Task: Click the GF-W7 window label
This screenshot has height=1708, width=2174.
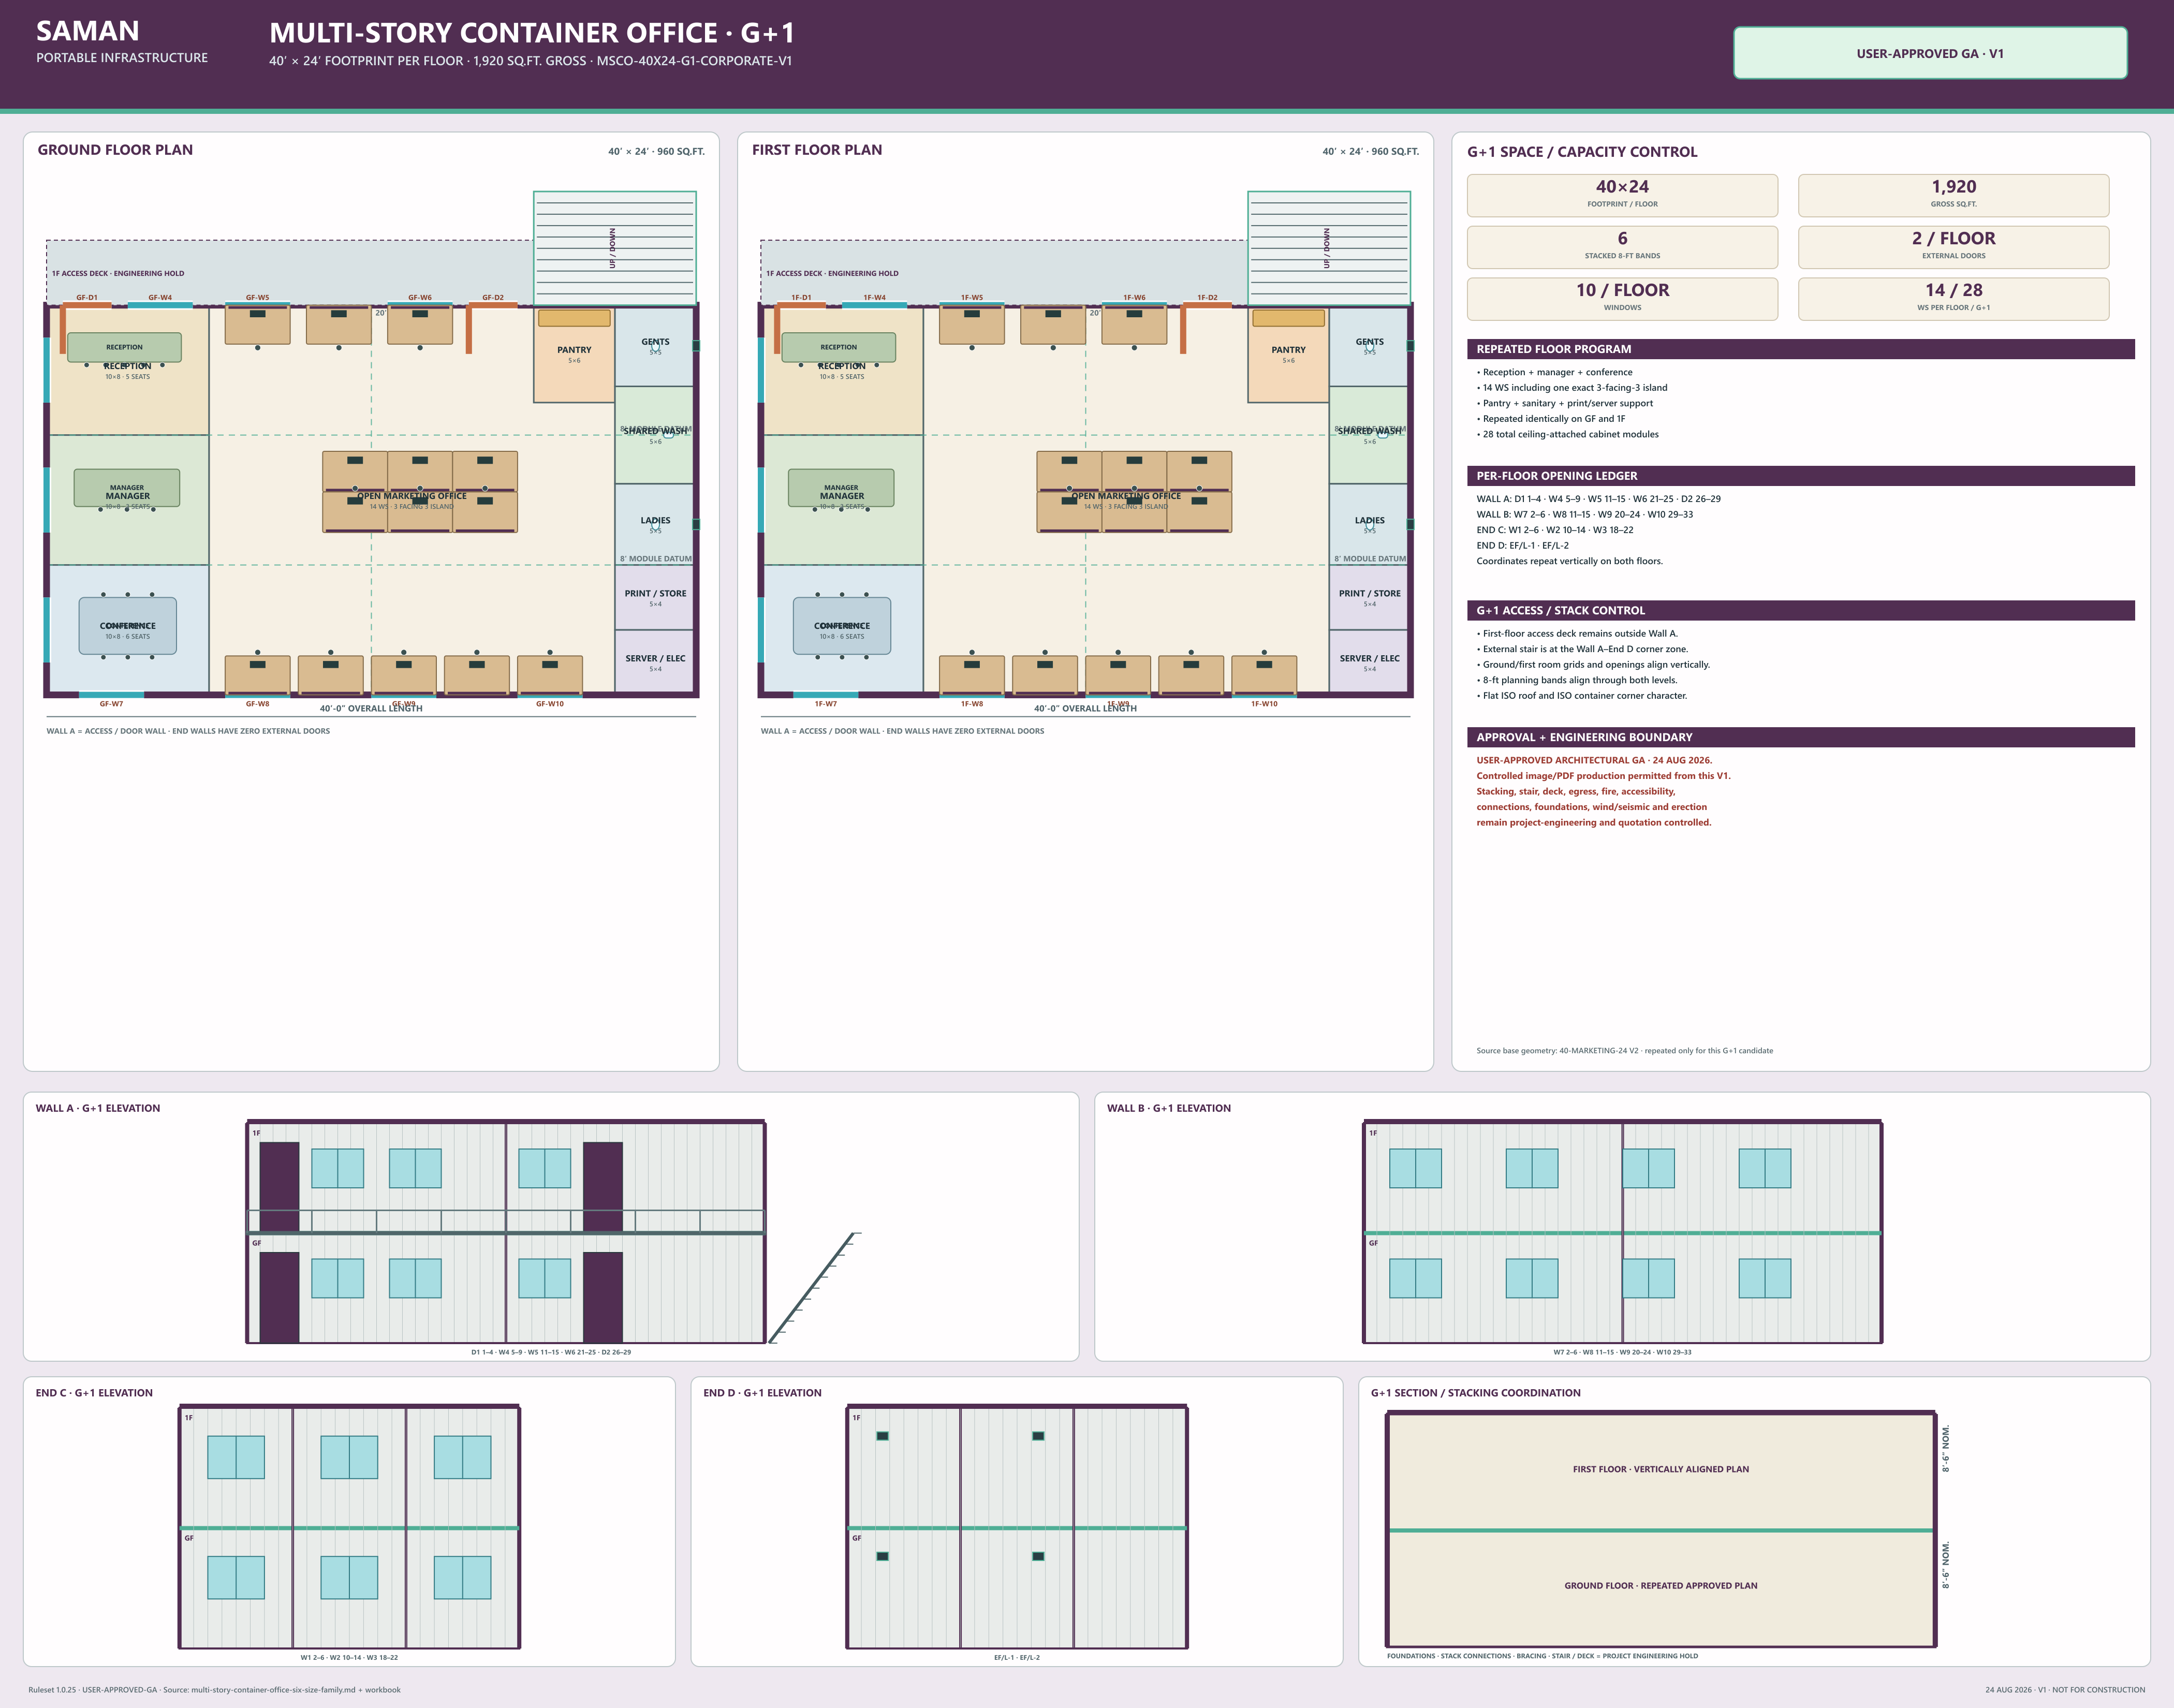Action: (x=111, y=704)
